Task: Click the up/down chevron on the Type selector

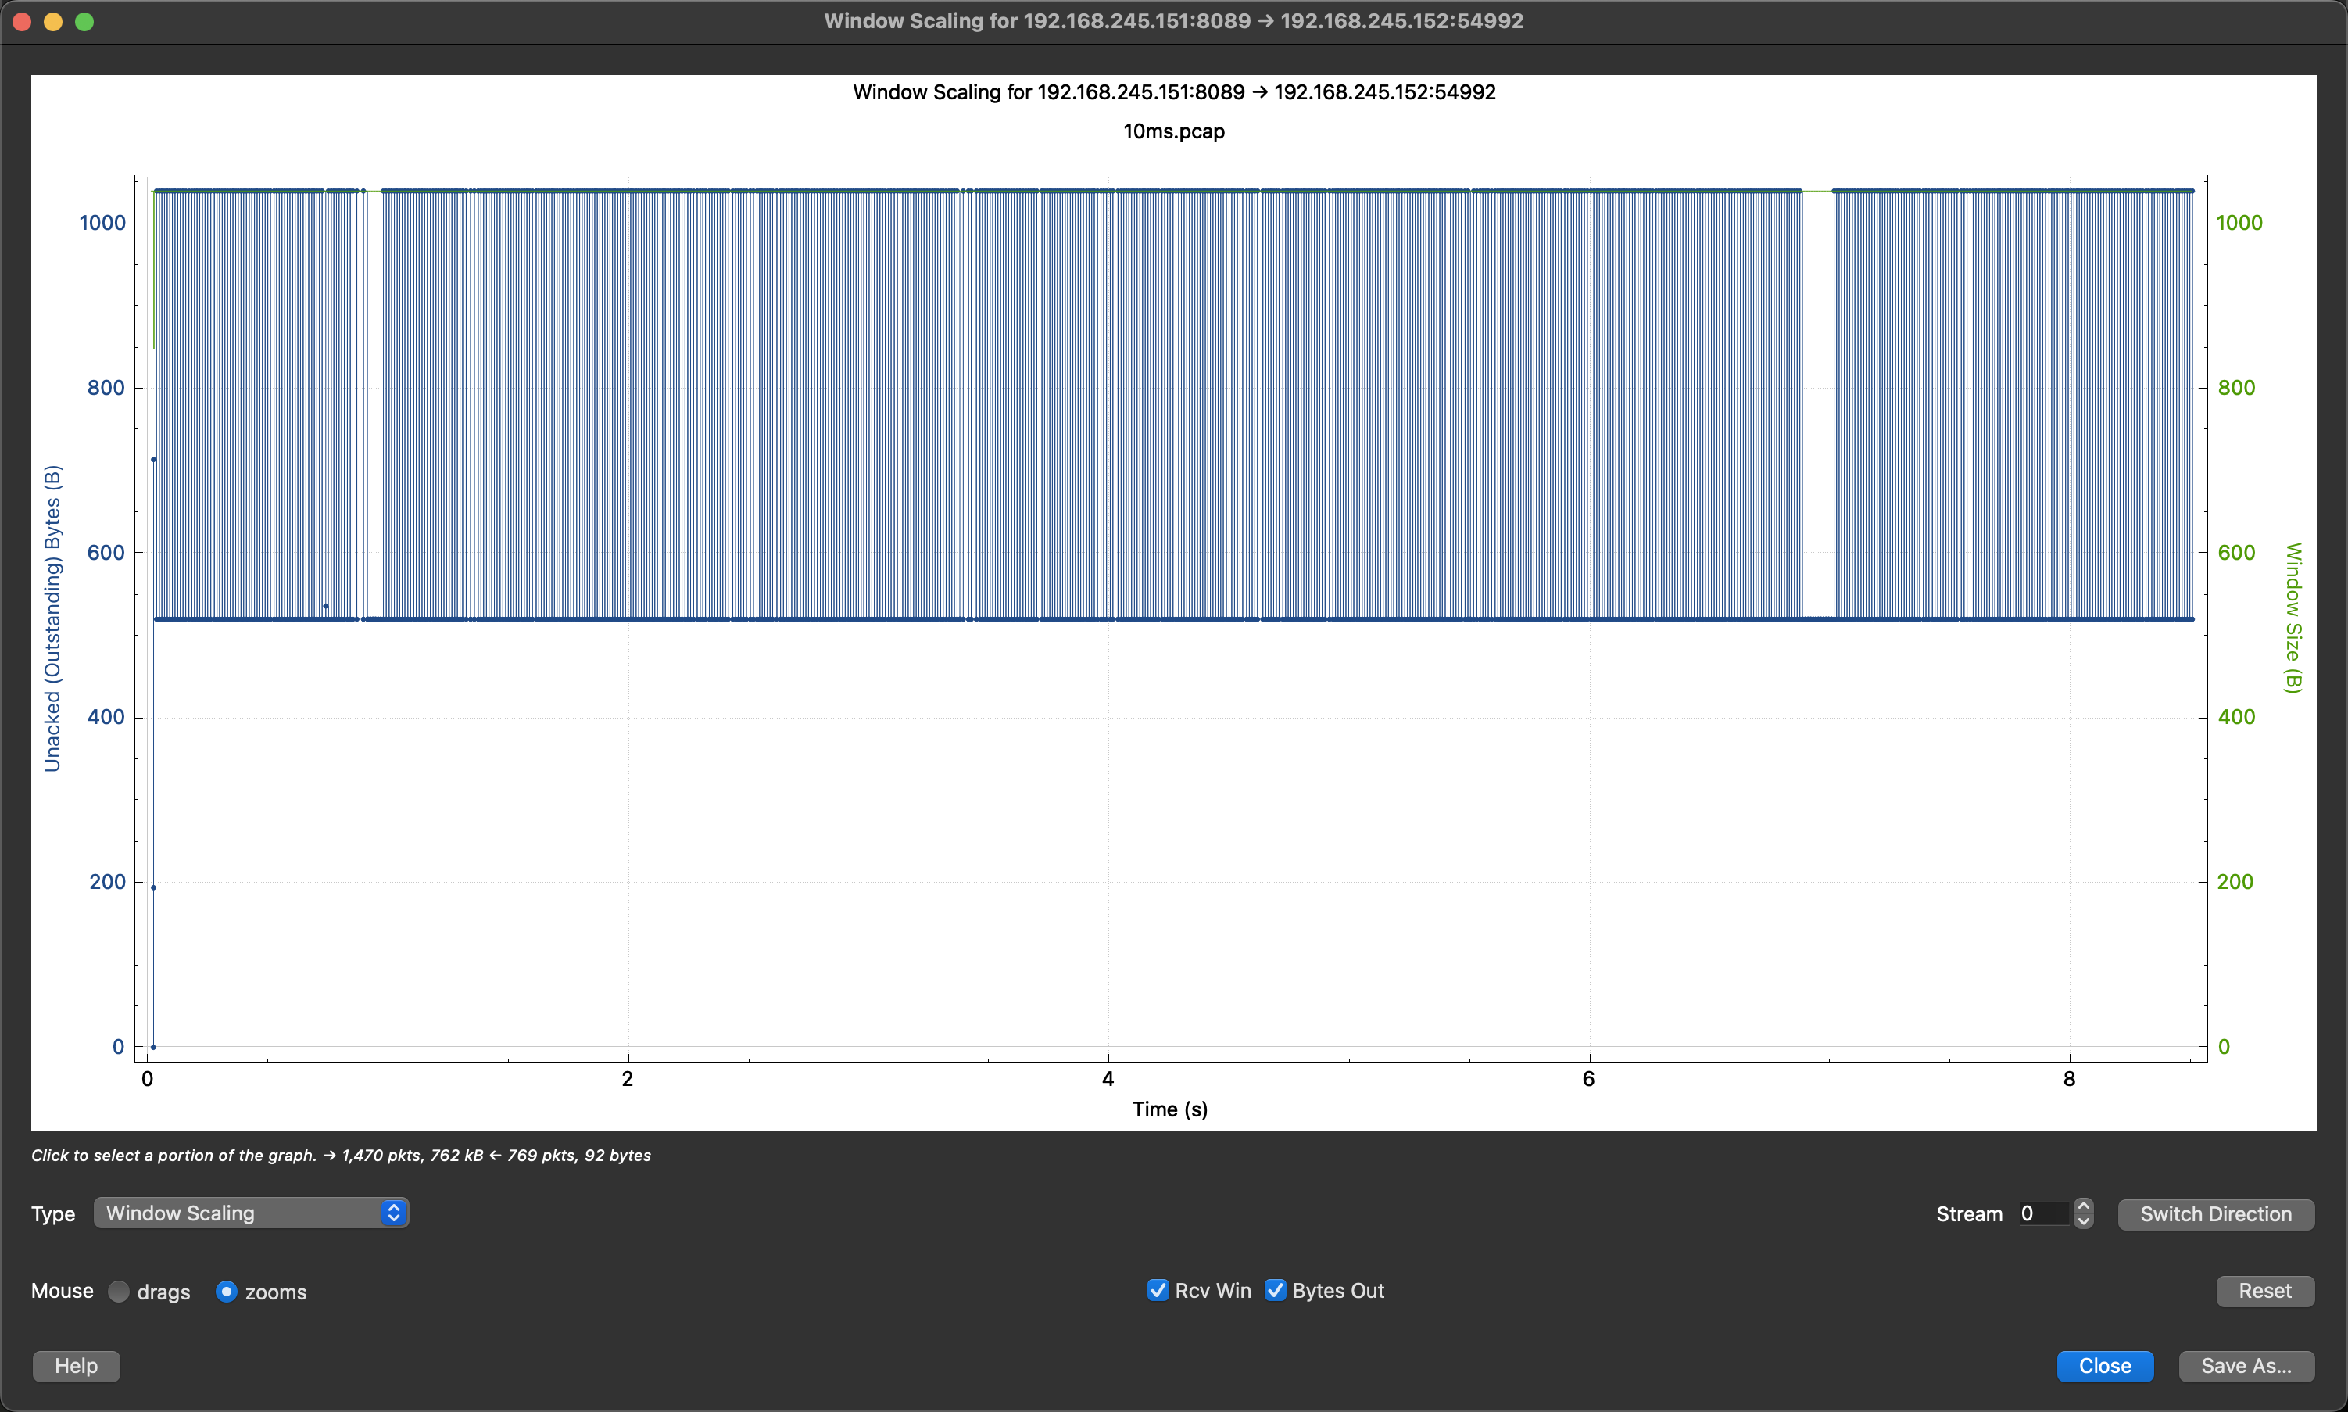Action: tap(391, 1212)
